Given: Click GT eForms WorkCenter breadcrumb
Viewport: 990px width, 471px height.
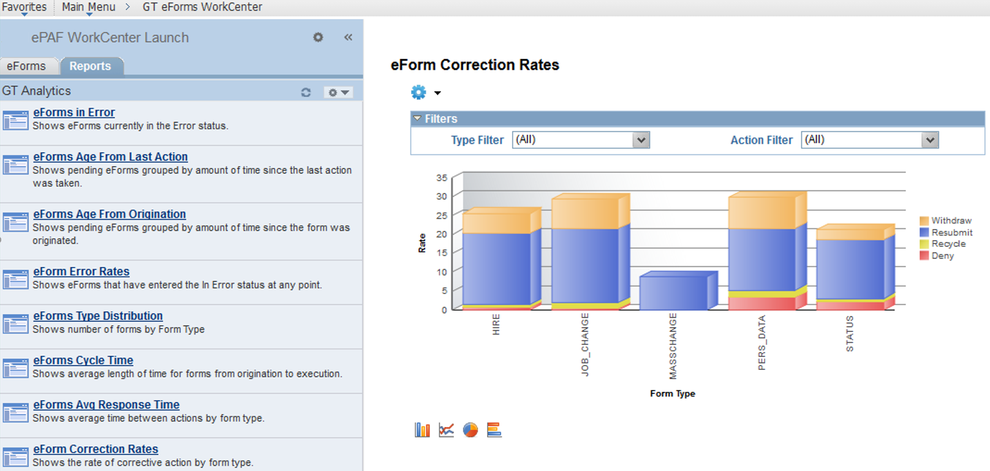Looking at the screenshot, I should 202,7.
